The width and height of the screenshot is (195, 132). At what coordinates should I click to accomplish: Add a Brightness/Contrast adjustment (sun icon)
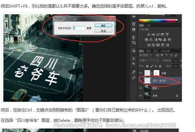149,34
